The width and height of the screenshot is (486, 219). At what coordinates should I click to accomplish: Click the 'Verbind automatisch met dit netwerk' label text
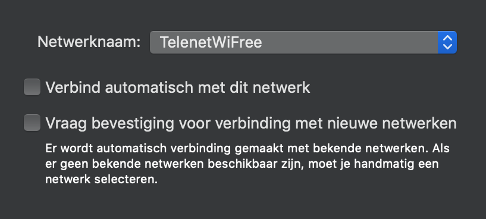(x=178, y=87)
